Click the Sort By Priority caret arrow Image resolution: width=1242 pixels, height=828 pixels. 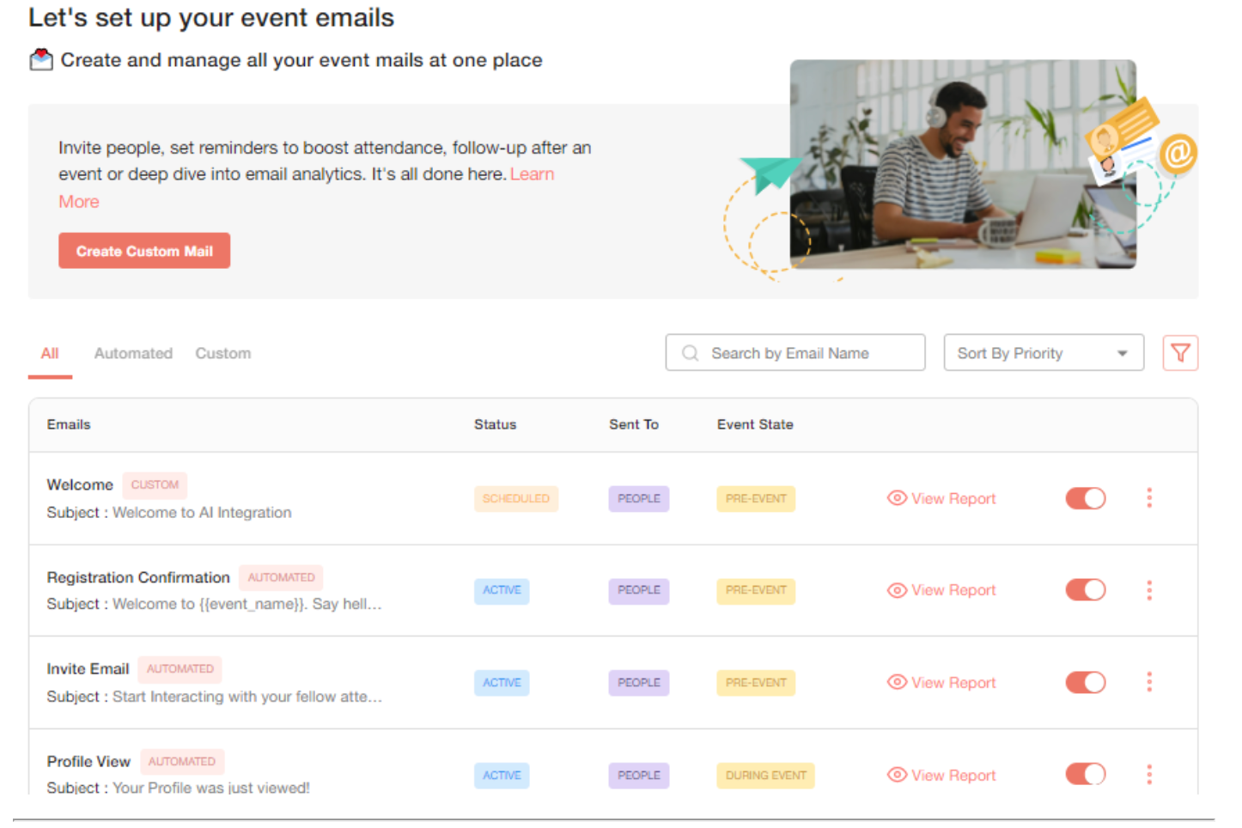1122,354
